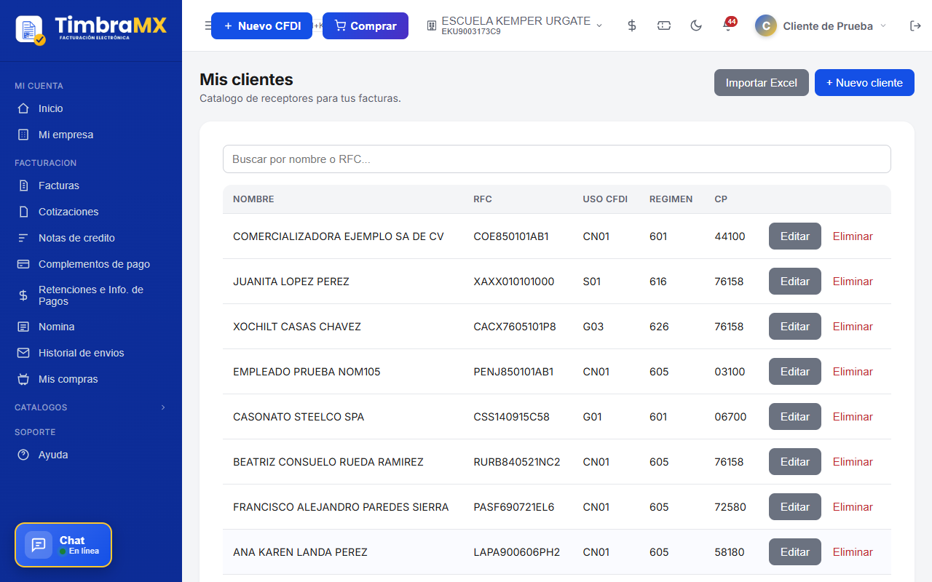This screenshot has height=582, width=932.
Task: Focus the Buscar por nombre o RFC field
Action: [557, 159]
